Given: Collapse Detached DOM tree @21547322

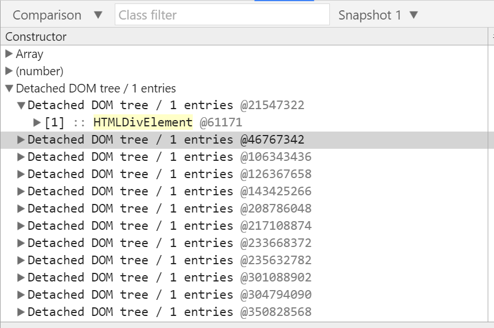Looking at the screenshot, I should coord(21,105).
